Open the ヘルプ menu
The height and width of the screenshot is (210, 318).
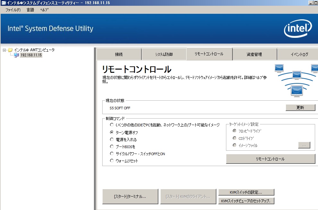[x=44, y=10]
